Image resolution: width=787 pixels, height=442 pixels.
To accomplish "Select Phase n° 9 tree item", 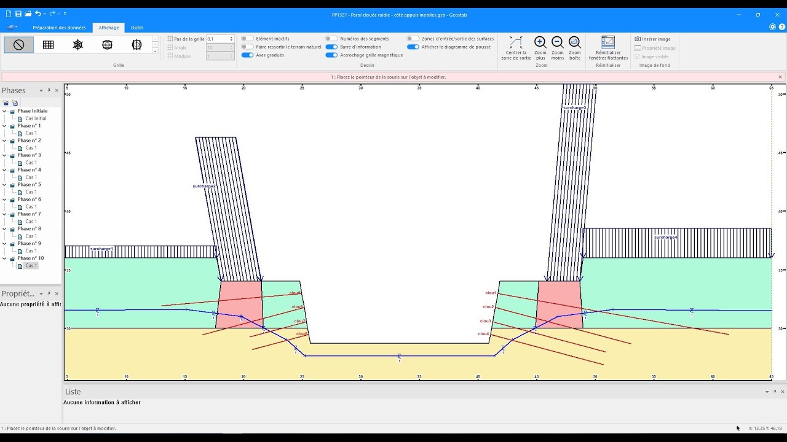I will [x=29, y=244].
